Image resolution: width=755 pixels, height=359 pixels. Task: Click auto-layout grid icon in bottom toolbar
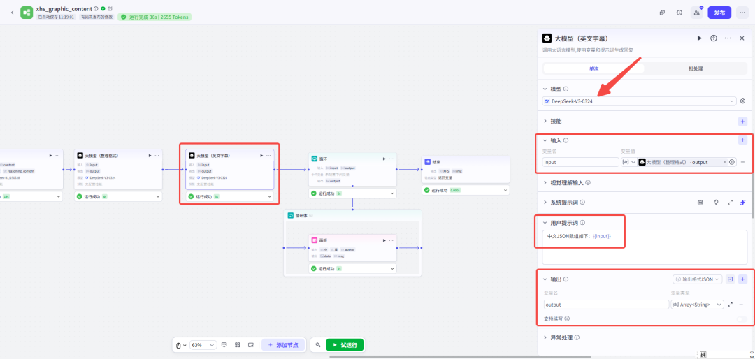pyautogui.click(x=238, y=345)
